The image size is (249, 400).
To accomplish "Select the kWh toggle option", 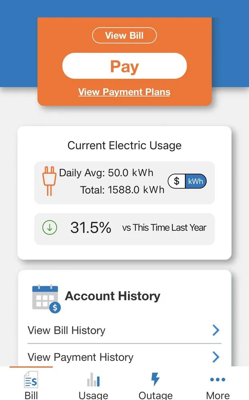I will pyautogui.click(x=195, y=181).
